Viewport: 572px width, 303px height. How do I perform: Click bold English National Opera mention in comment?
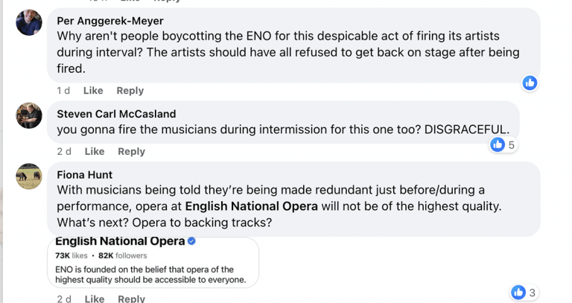(x=251, y=205)
